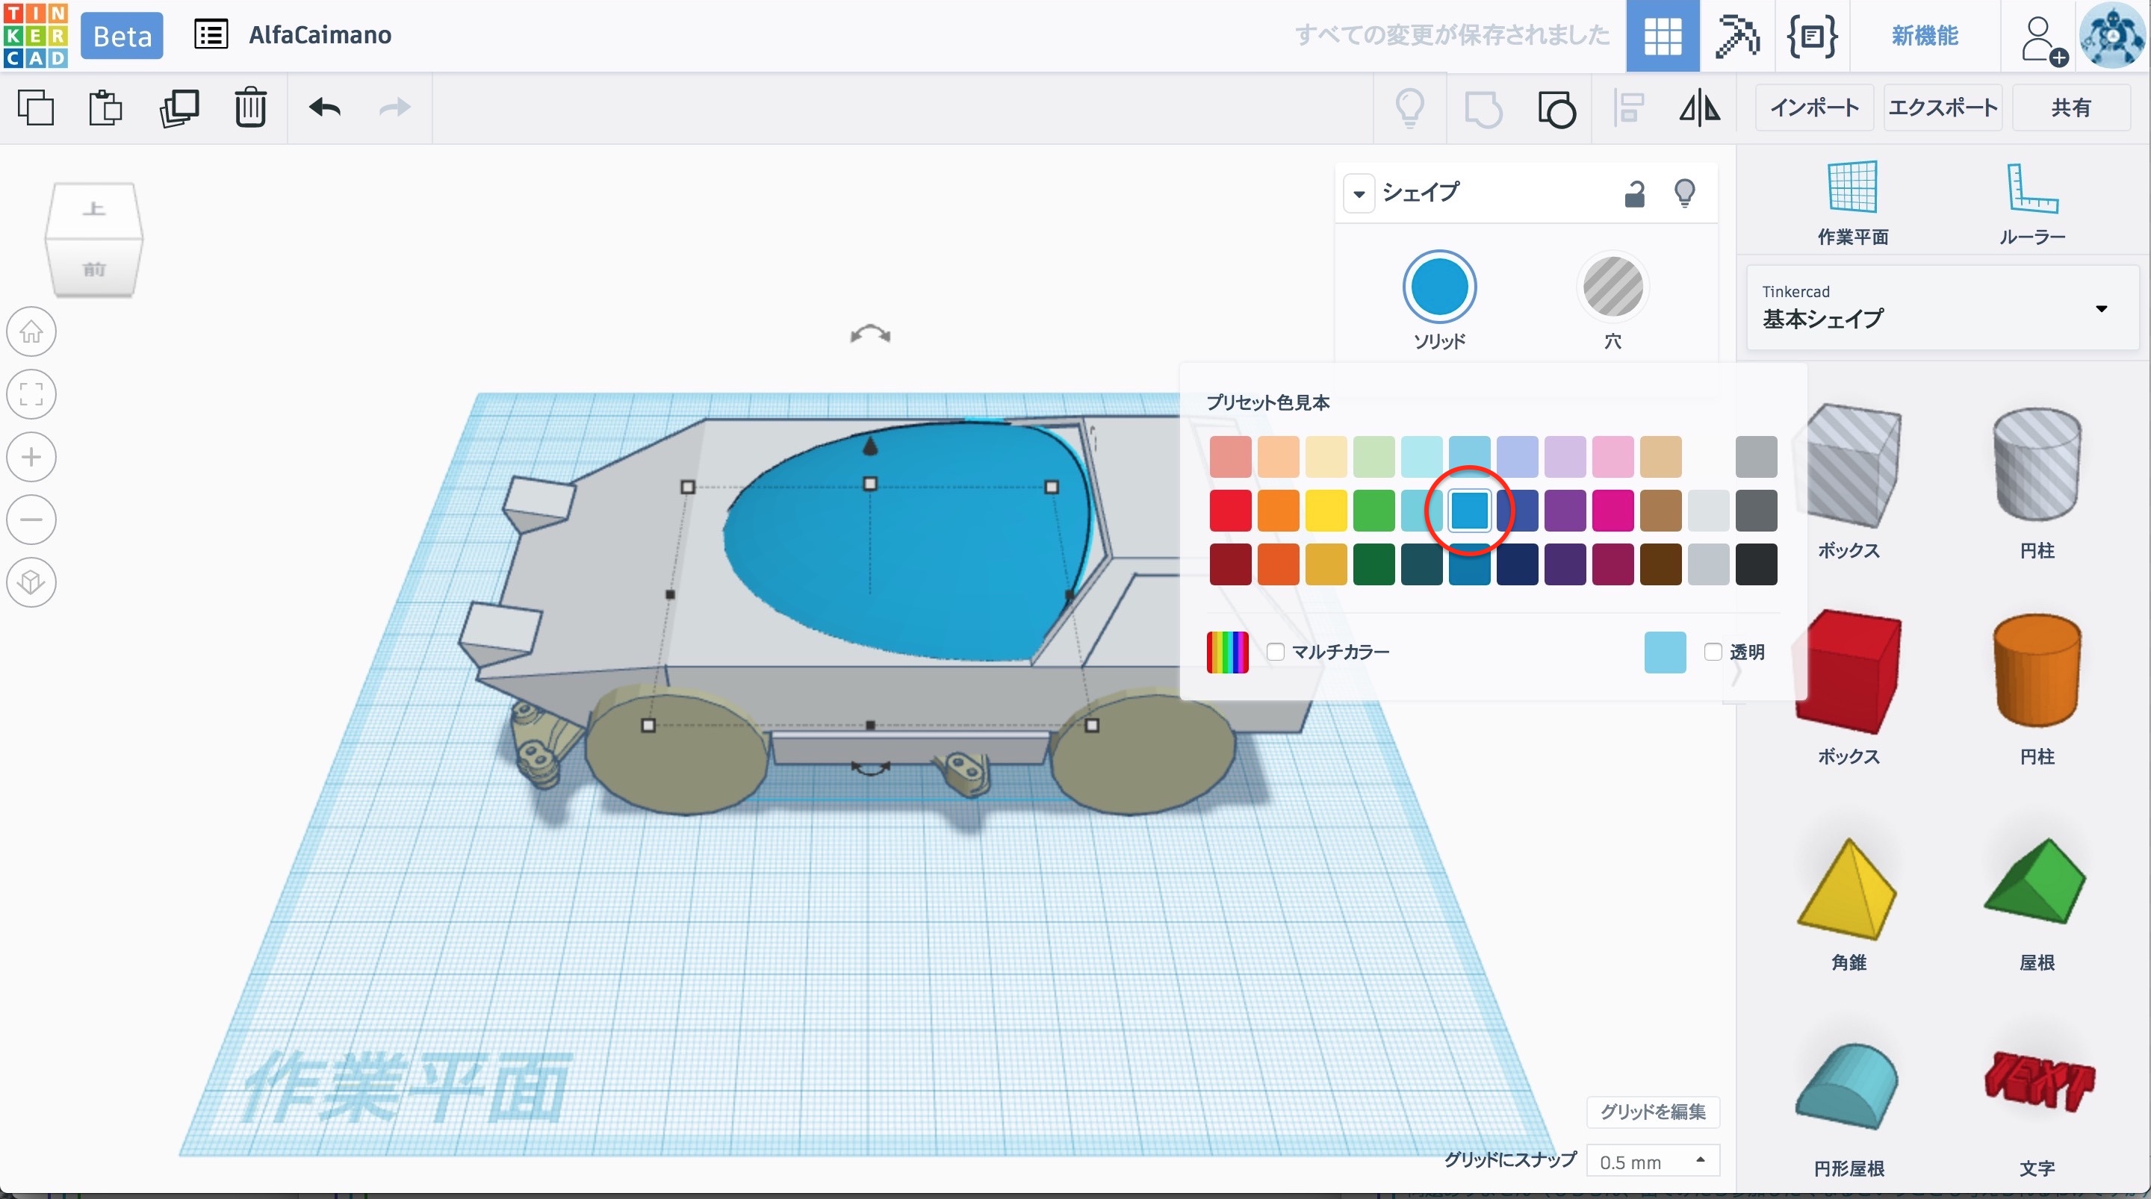Enable the transparent checkbox
The image size is (2151, 1199).
1713,652
